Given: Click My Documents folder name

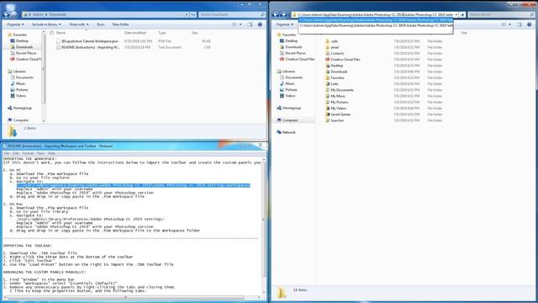Looking at the screenshot, I should coord(342,90).
